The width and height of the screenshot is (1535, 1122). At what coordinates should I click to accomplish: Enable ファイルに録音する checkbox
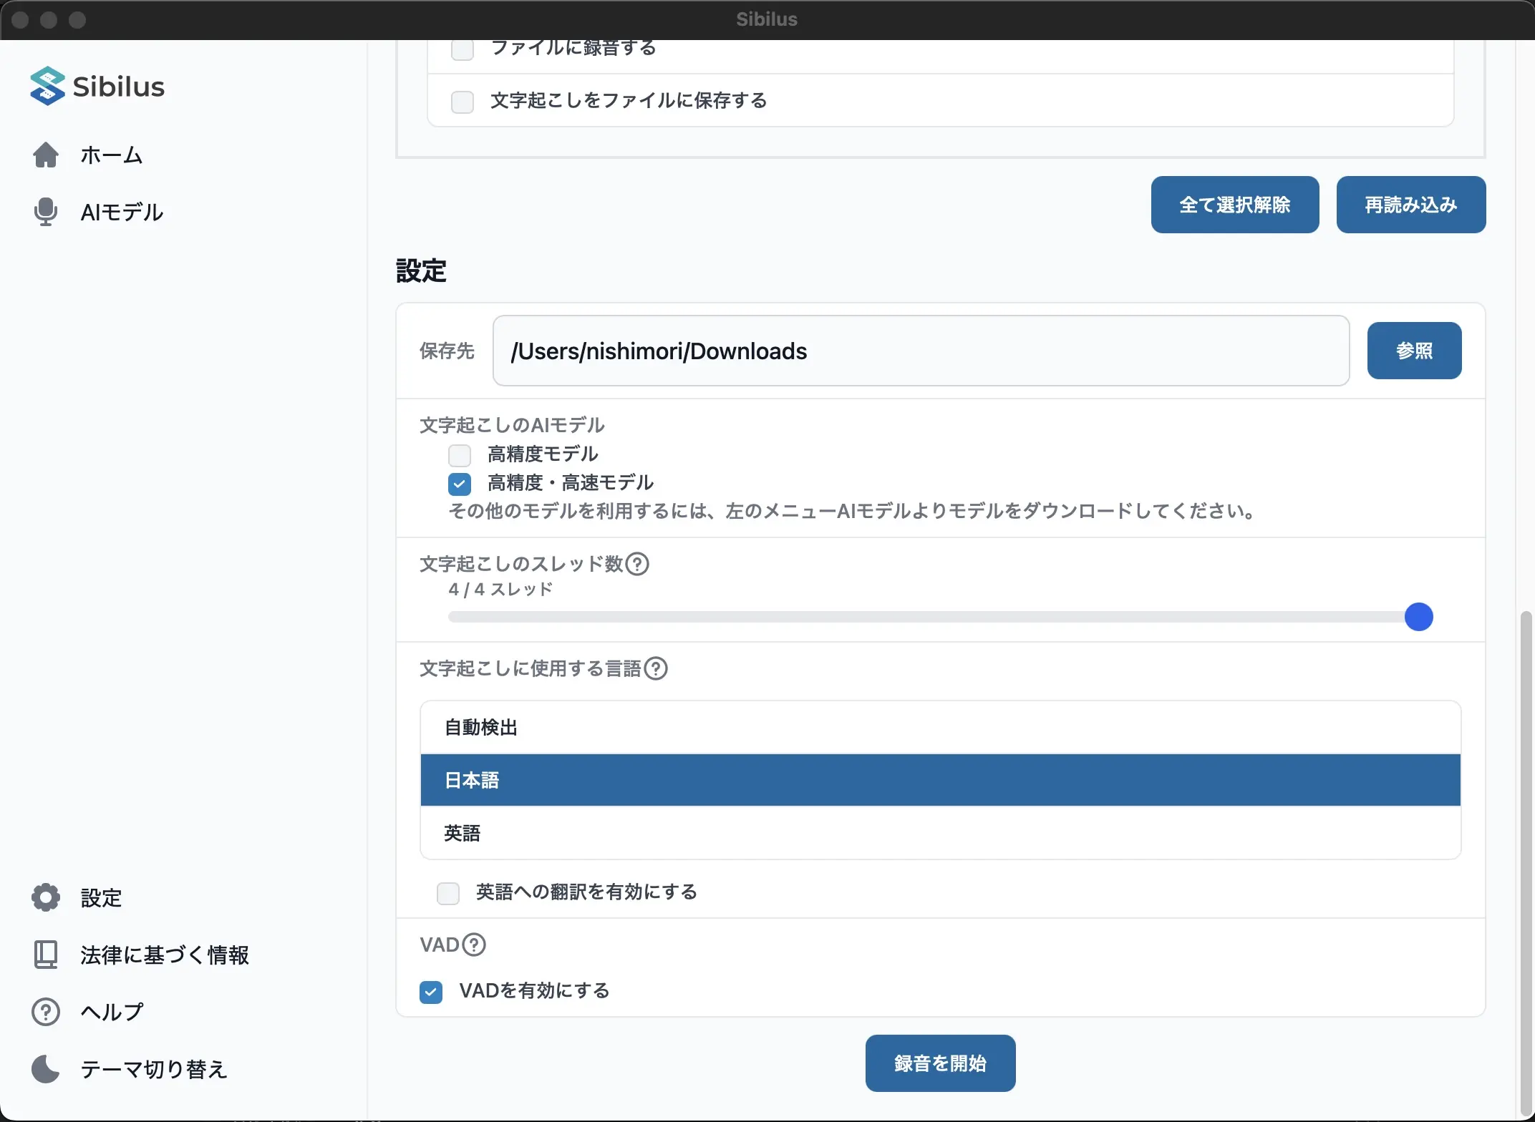pos(463,49)
